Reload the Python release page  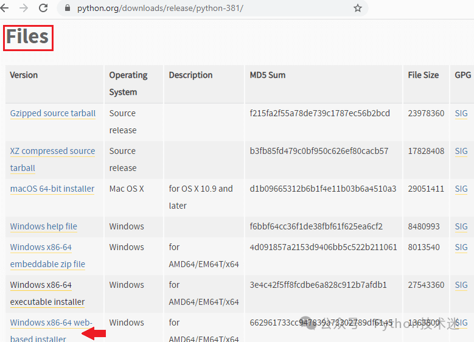pos(43,8)
